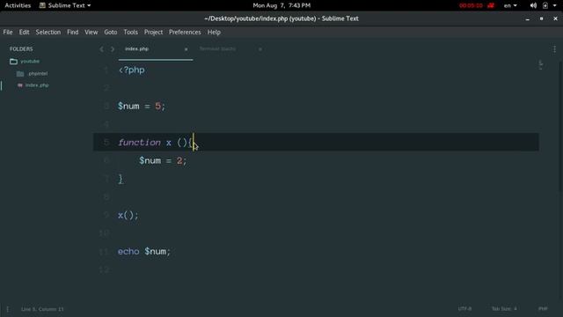Click the index.php file type icon
Screen dimensions: 563x317
coord(20,85)
